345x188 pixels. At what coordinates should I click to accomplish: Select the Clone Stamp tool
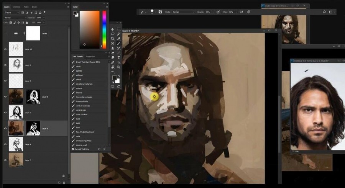(x=112, y=48)
